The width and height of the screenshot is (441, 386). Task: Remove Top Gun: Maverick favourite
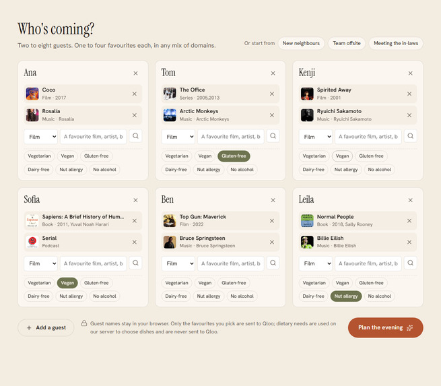click(x=272, y=220)
